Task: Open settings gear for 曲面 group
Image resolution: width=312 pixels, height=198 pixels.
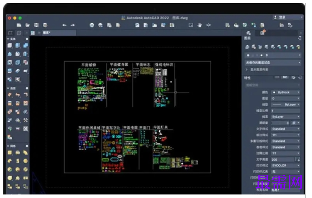Action: (27, 88)
